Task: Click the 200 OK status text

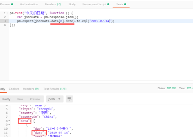Action: click(x=171, y=88)
